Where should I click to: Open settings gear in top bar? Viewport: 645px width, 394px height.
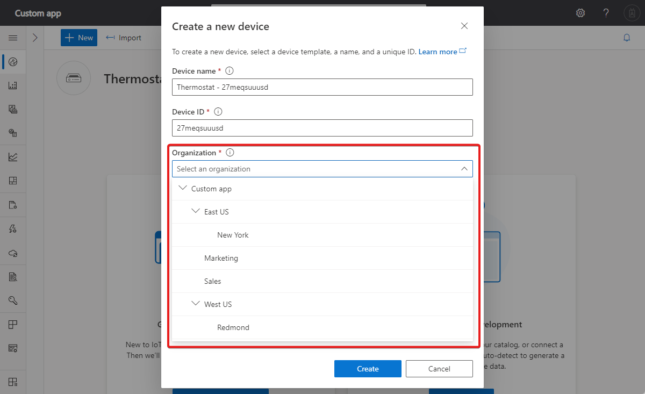580,13
